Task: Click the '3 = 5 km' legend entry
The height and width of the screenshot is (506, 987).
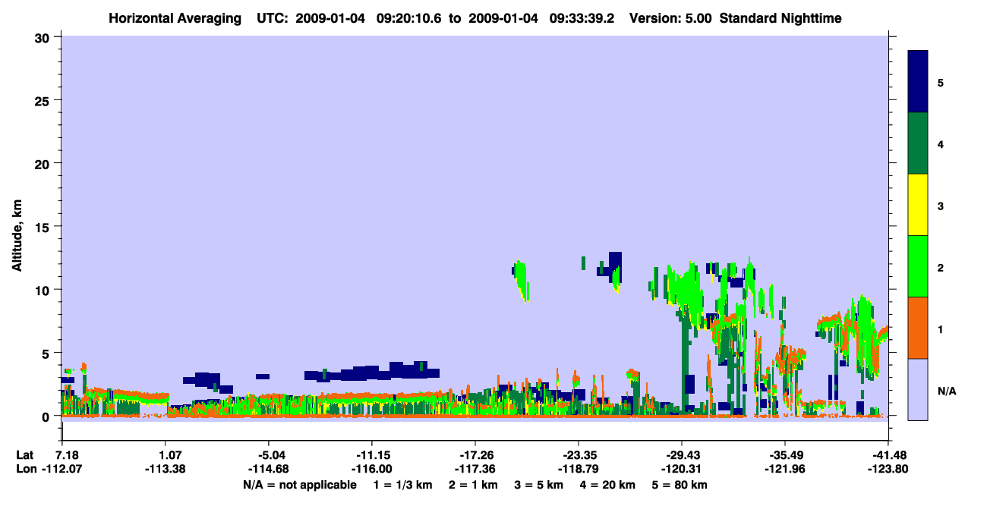Action: click(x=539, y=485)
